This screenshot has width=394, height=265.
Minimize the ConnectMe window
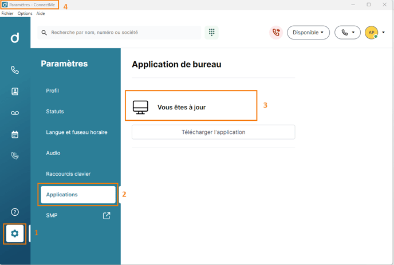click(353, 5)
